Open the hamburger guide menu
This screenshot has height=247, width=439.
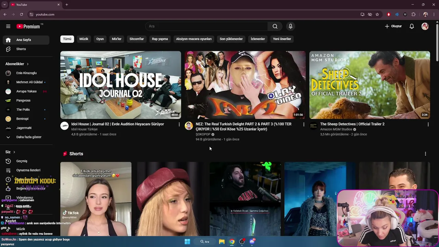point(8,26)
